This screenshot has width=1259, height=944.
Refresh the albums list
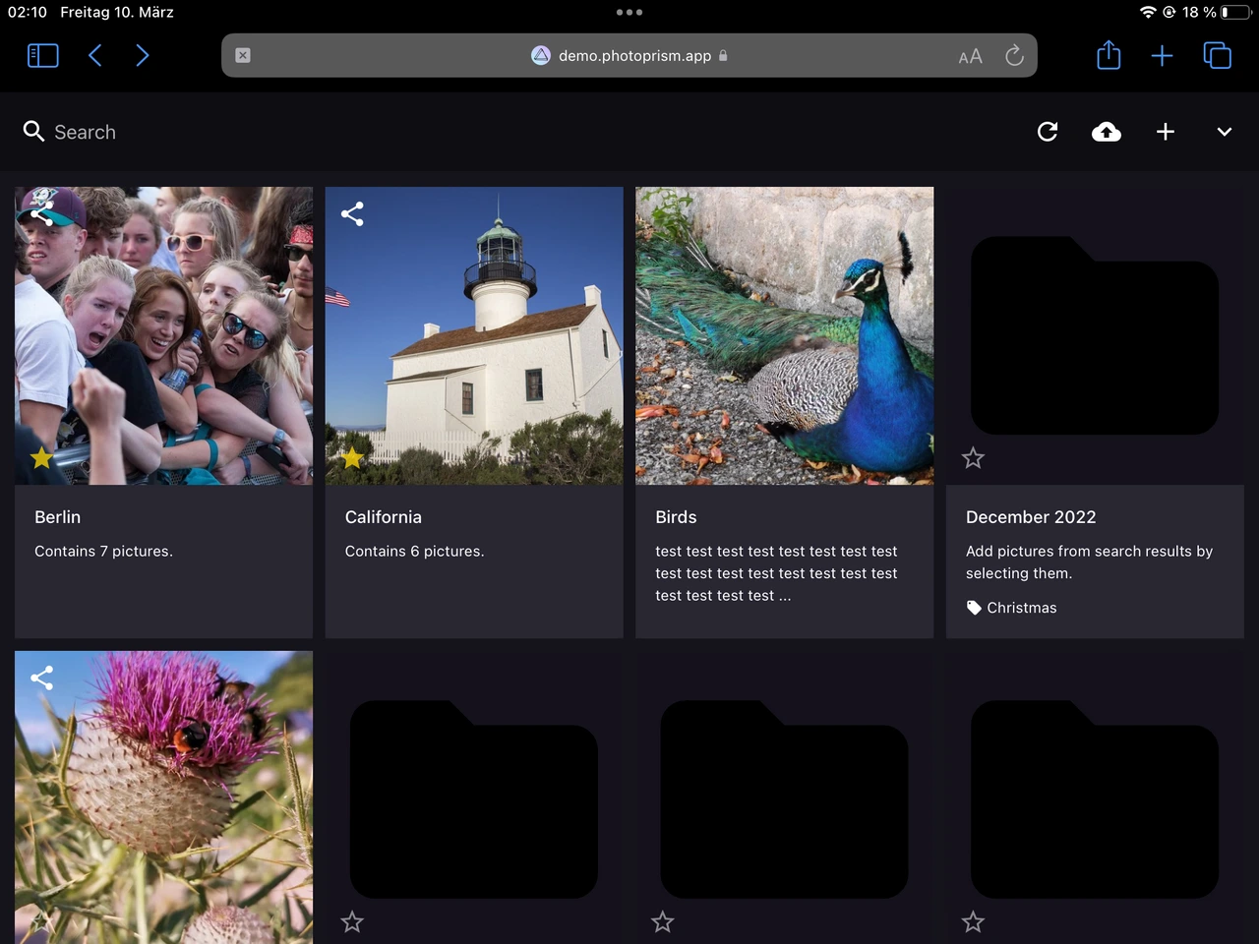click(x=1048, y=132)
